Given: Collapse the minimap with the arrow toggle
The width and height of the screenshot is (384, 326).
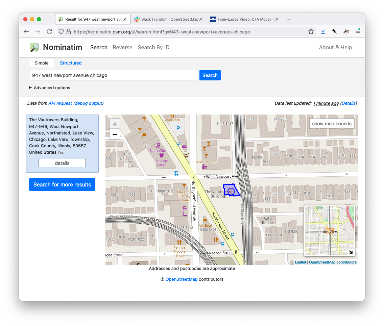Looking at the screenshot, I should coord(351,252).
